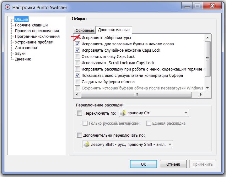226x177 pixels.
Task: Select the Дополнительные tab
Action: point(114,30)
